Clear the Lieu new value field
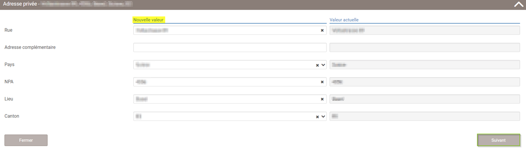This screenshot has height=149, width=526. 322,99
